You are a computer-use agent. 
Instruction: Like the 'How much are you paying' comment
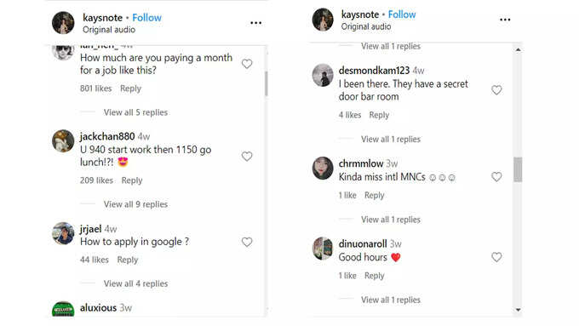pyautogui.click(x=247, y=64)
